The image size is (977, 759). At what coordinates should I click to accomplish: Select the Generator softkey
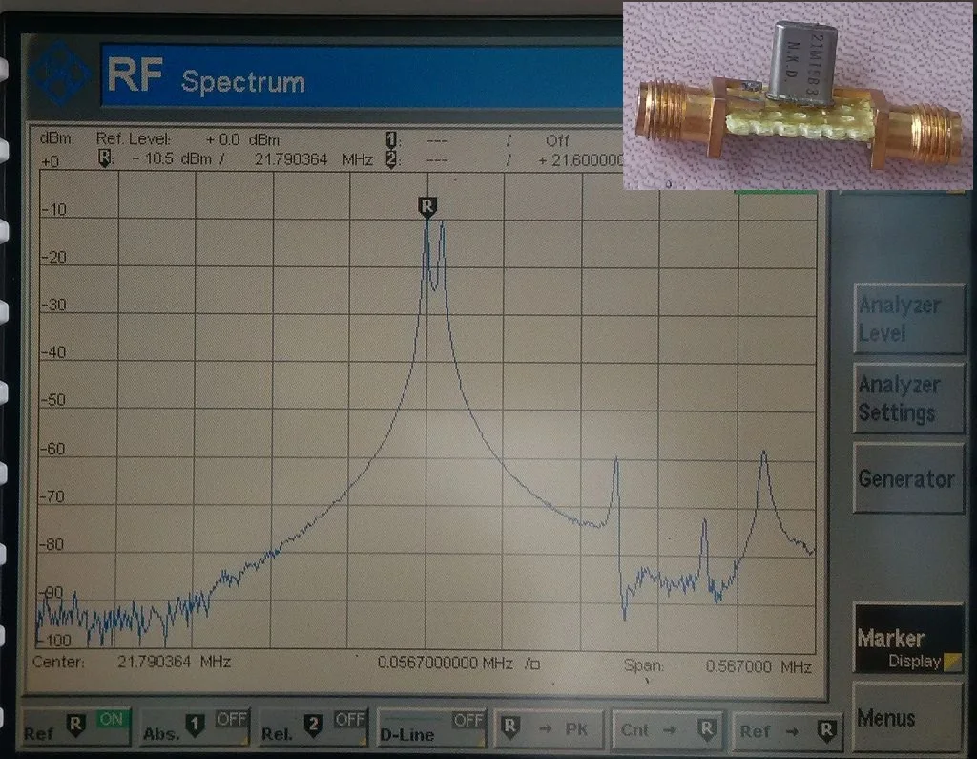coord(909,478)
